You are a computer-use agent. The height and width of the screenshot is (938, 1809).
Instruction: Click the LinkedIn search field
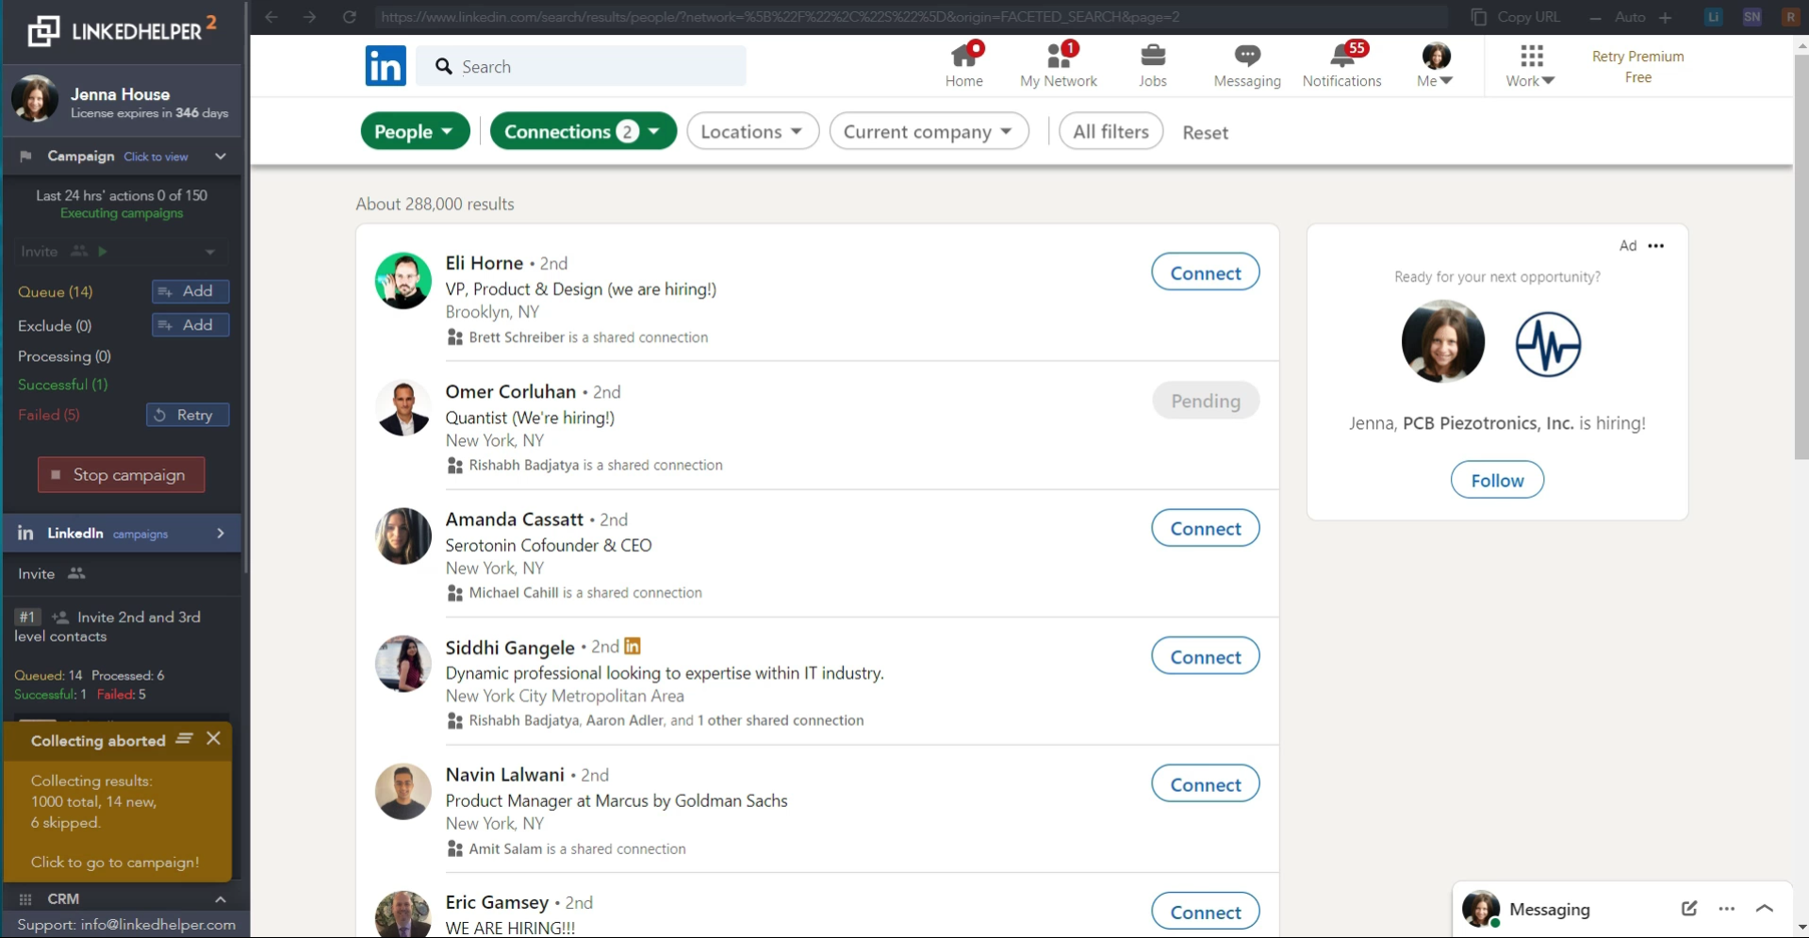(581, 66)
